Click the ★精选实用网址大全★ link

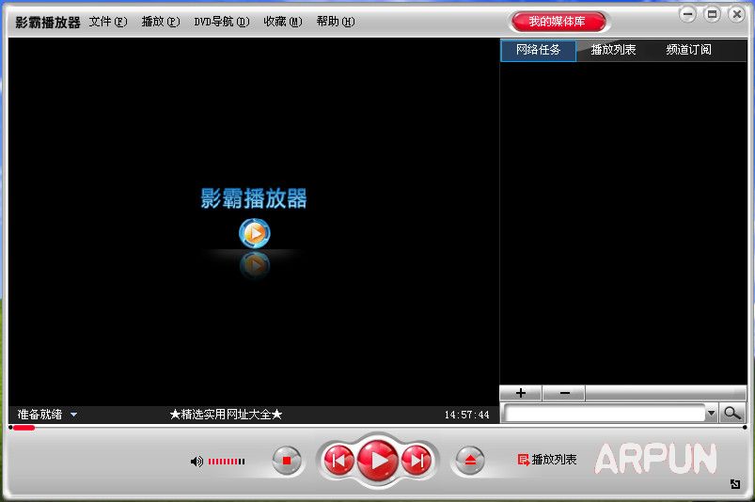[x=226, y=415]
